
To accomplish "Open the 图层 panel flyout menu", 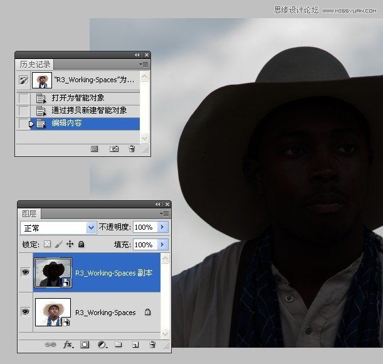I will [165, 213].
